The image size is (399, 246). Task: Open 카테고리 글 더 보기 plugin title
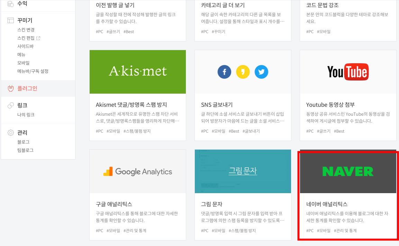tap(223, 5)
